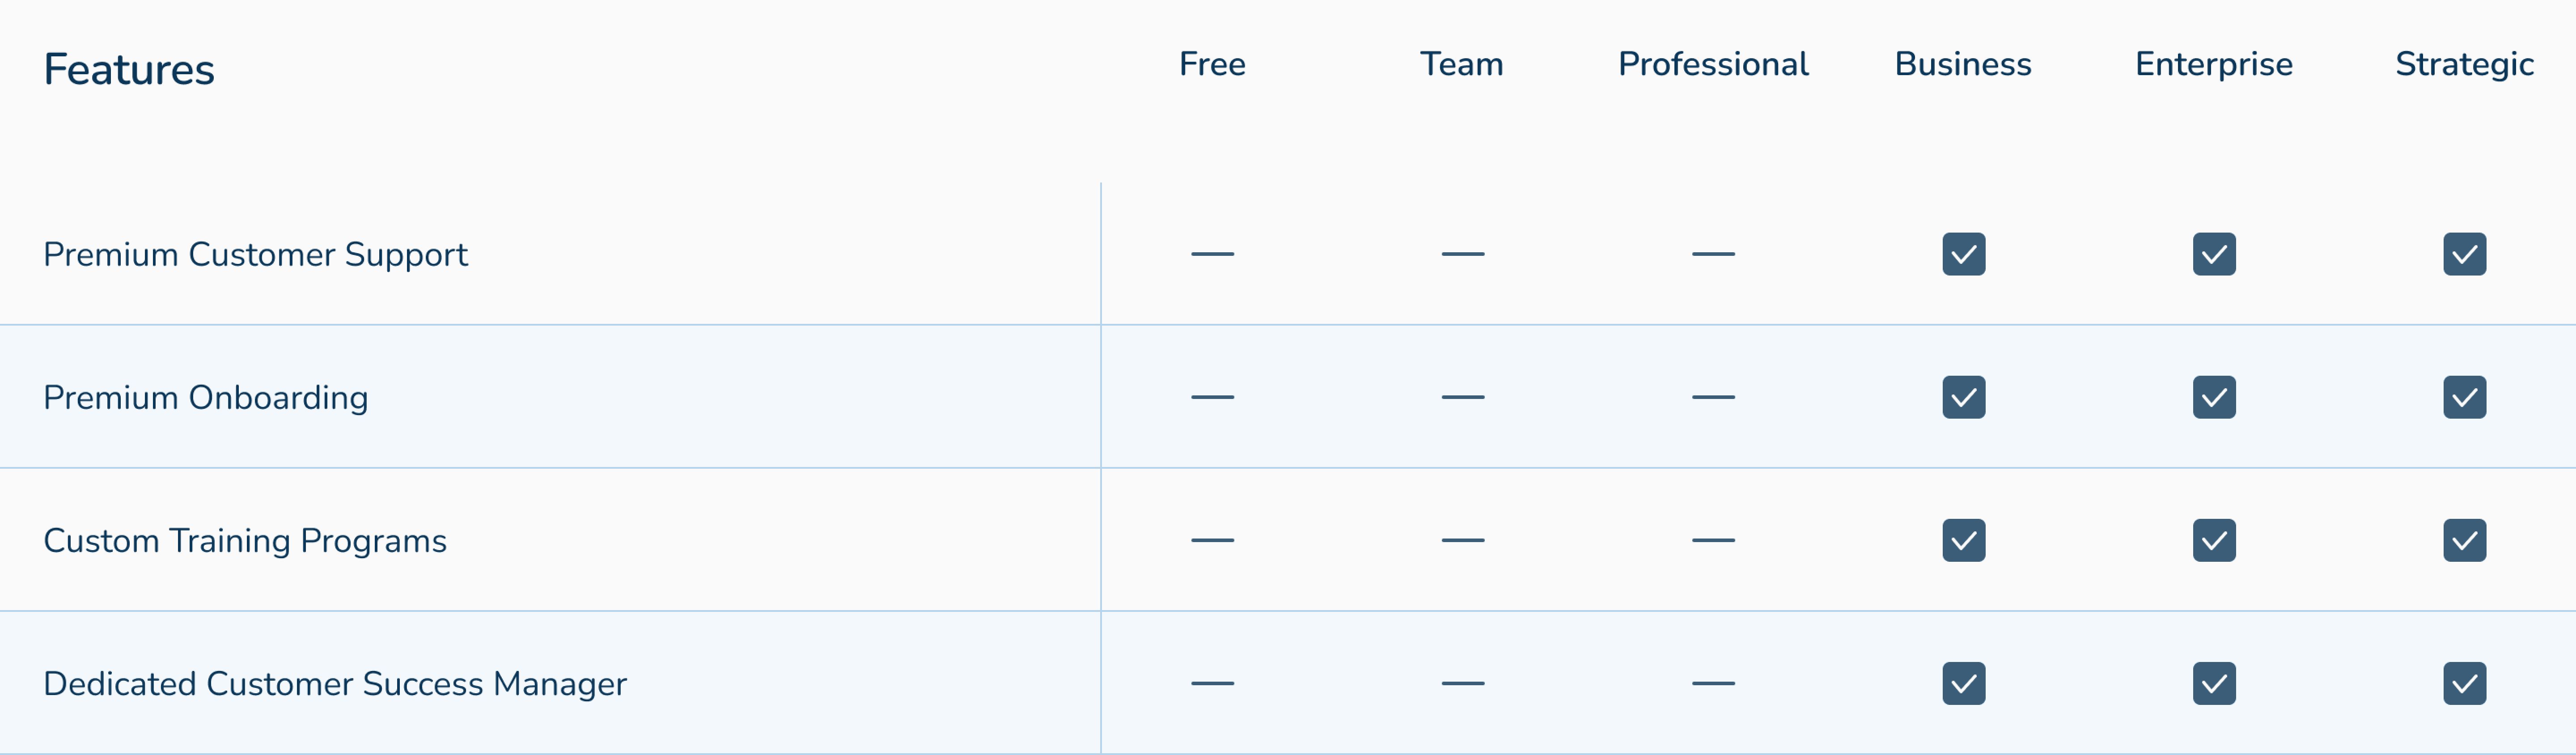Click the Enterprise plan header
This screenshot has width=2576, height=755.
(x=2214, y=64)
